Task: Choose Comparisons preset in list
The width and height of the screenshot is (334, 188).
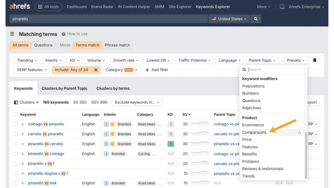Action: [254, 133]
